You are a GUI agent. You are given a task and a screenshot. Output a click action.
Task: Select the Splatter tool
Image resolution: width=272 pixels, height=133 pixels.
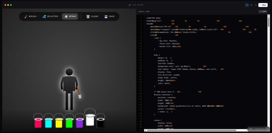tap(50, 16)
